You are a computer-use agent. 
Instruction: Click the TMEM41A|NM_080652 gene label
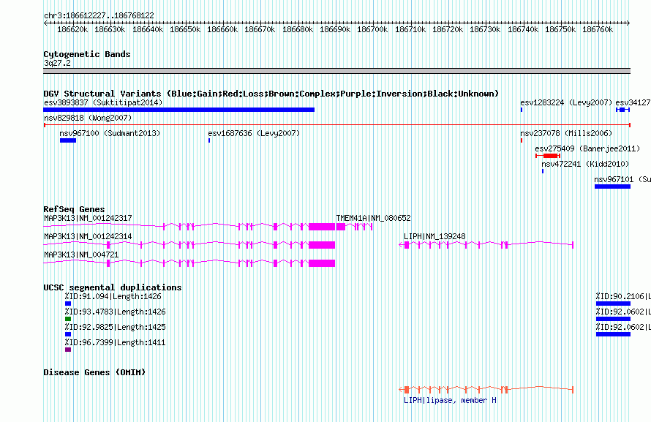[x=373, y=218]
